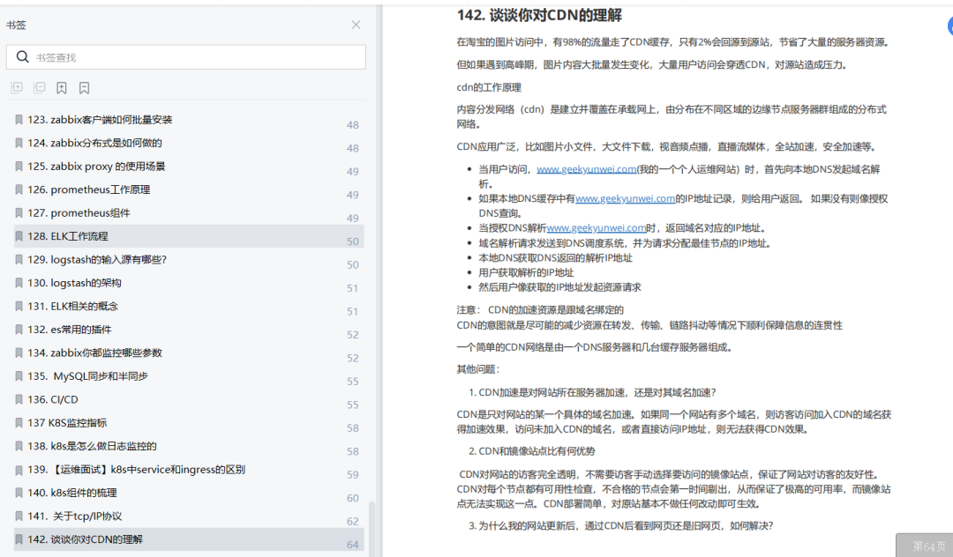Click list item 1. CDN加速是对网站所在服务器加速
Image resolution: width=953 pixels, height=557 pixels.
tap(593, 392)
